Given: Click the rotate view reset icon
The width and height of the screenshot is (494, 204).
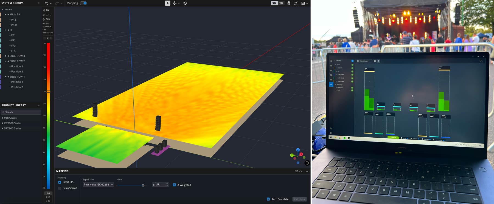Looking at the screenshot, I should click(x=307, y=163).
